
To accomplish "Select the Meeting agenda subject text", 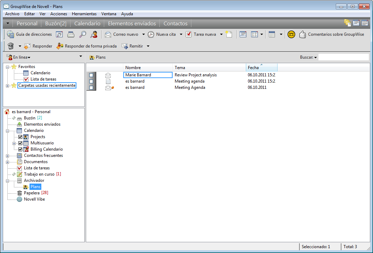I will click(190, 81).
